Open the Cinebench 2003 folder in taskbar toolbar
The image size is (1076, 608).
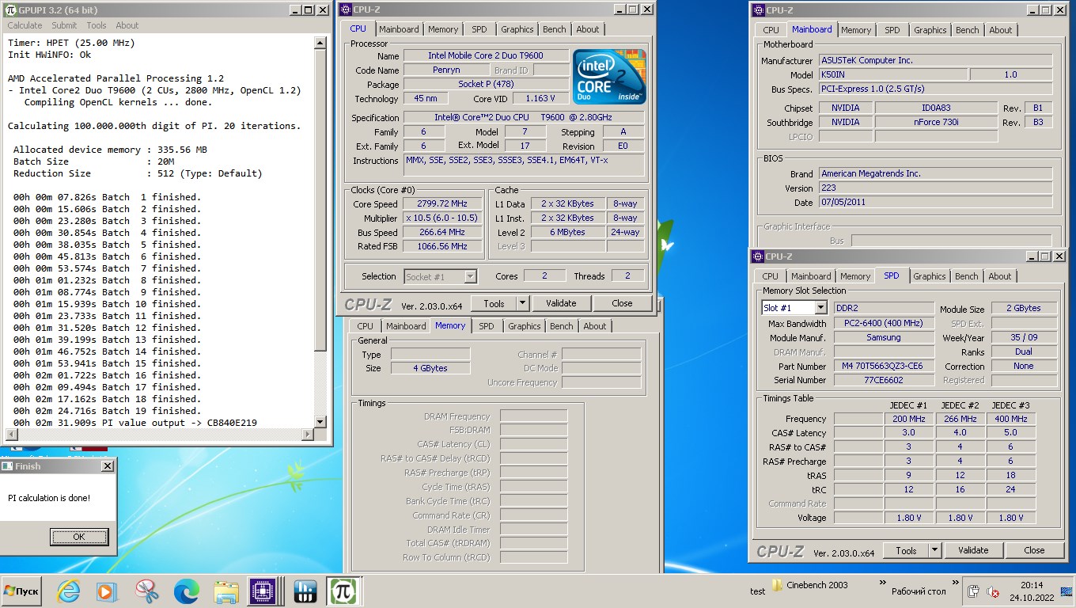click(x=810, y=585)
